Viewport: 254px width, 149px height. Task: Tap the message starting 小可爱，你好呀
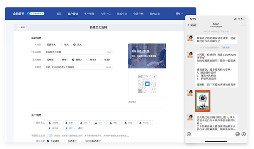pos(216,70)
